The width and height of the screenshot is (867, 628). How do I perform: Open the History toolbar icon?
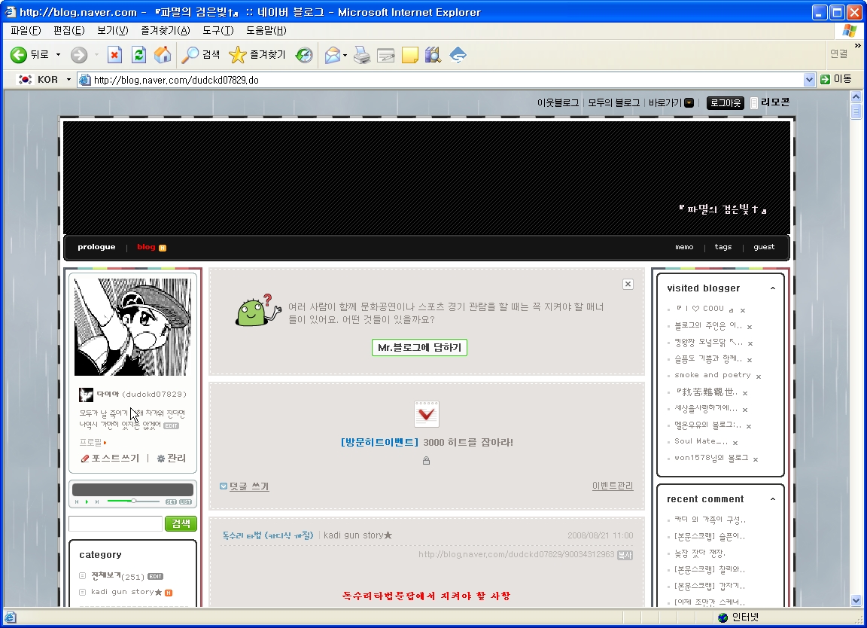click(x=304, y=55)
